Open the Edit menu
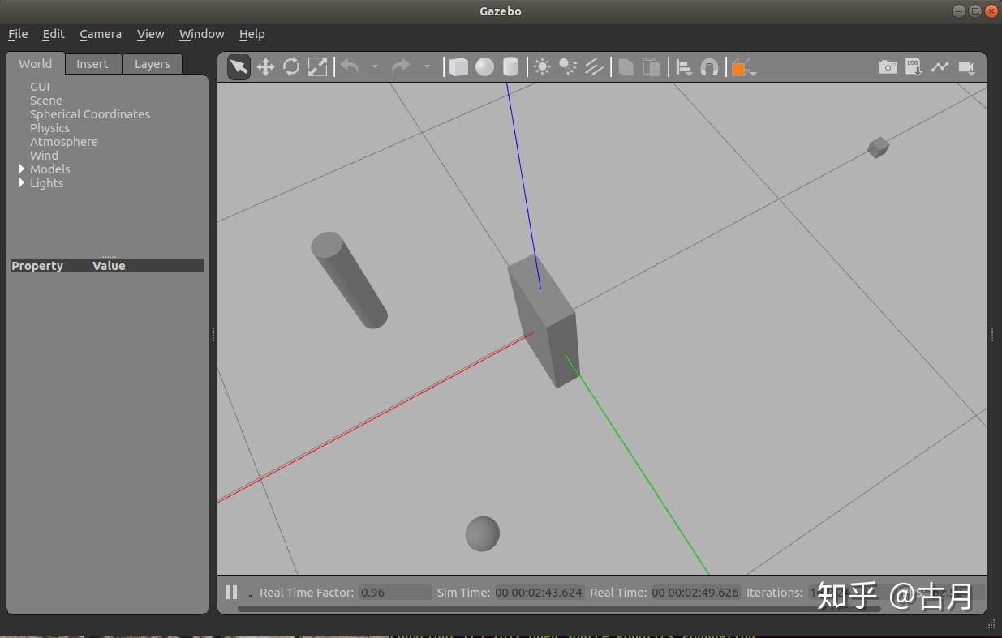The image size is (1002, 638). [x=54, y=34]
